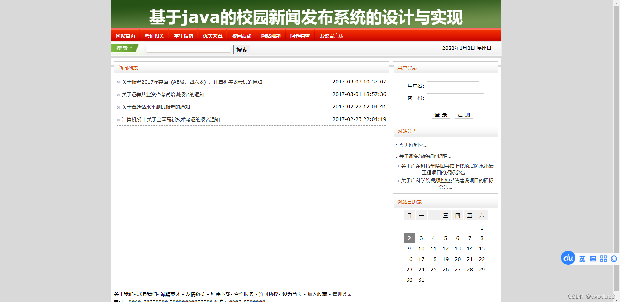Viewport: 620px width, 302px height.
Task: Focus the search text field
Action: (x=189, y=49)
